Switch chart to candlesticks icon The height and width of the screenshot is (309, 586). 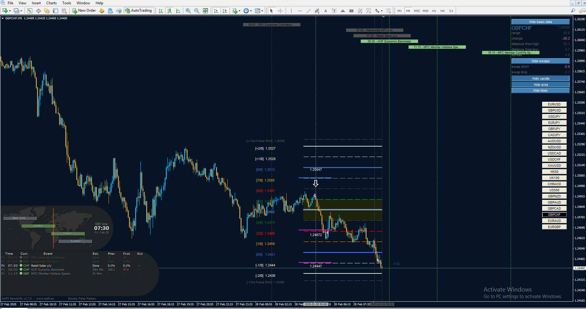tap(169, 11)
